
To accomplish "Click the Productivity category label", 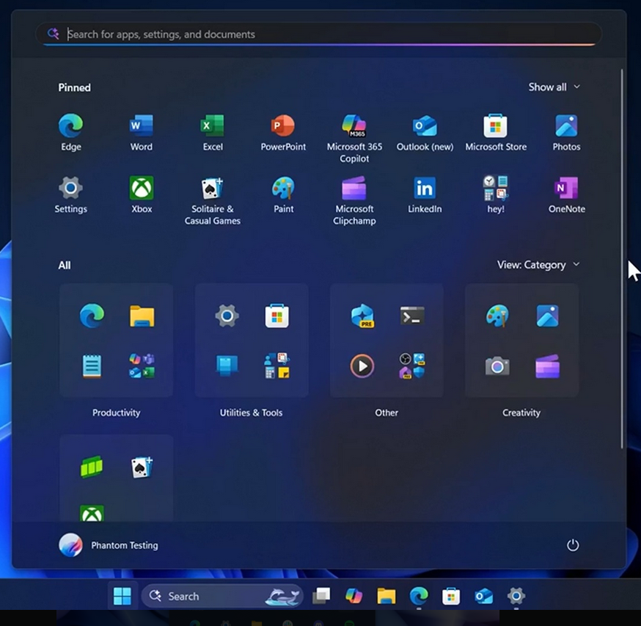I will [116, 412].
